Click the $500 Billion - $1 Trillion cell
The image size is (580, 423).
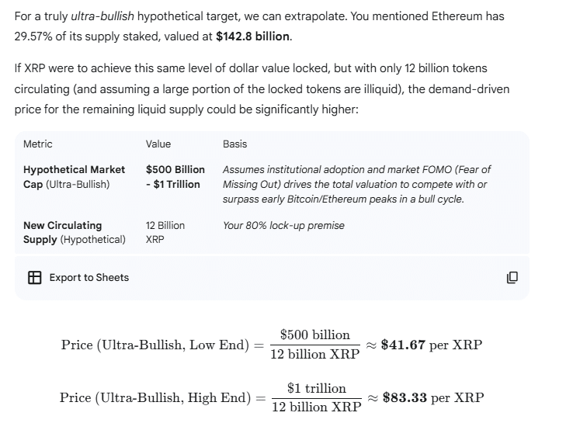pos(175,176)
